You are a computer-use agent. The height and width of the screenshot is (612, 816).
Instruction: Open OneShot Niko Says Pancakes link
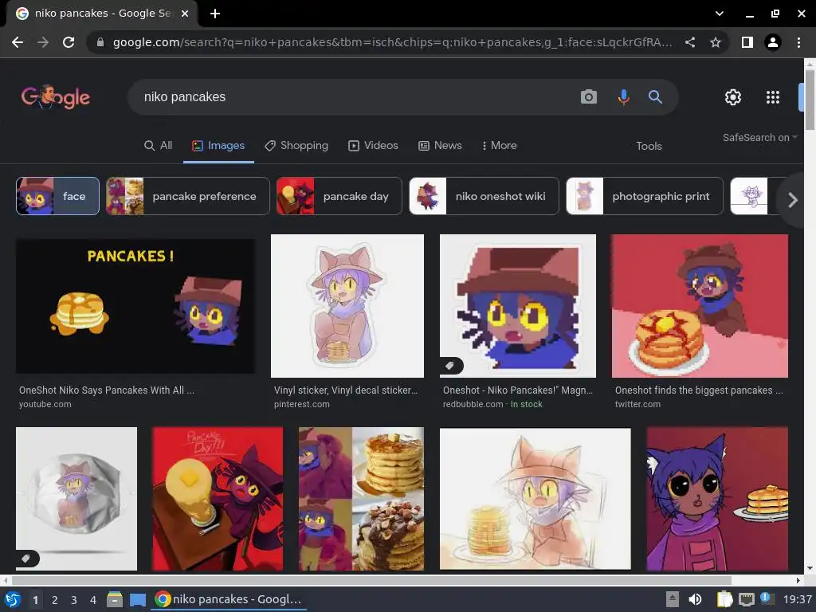(107, 390)
